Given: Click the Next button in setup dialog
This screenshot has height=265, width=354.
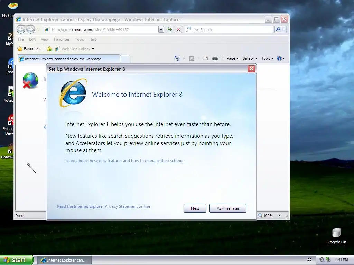Looking at the screenshot, I should (195, 208).
